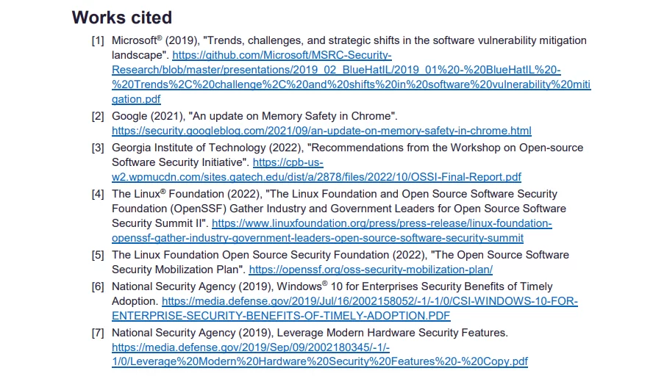This screenshot has height=379, width=667.
Task: Click the gation.pdf link ending
Action: (136, 99)
